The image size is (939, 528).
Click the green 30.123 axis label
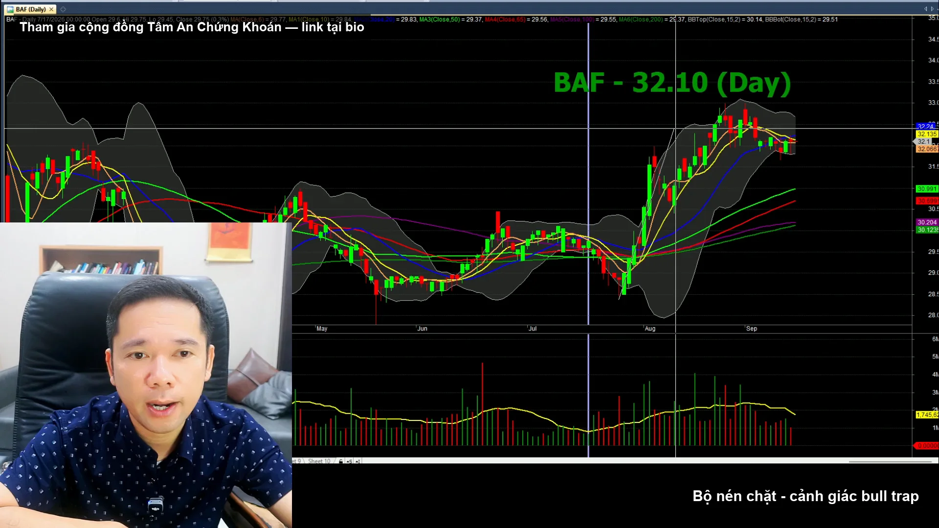click(x=927, y=230)
